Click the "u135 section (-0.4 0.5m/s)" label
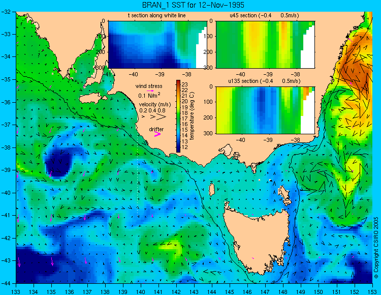This screenshot has height=295, width=381. 264,81
